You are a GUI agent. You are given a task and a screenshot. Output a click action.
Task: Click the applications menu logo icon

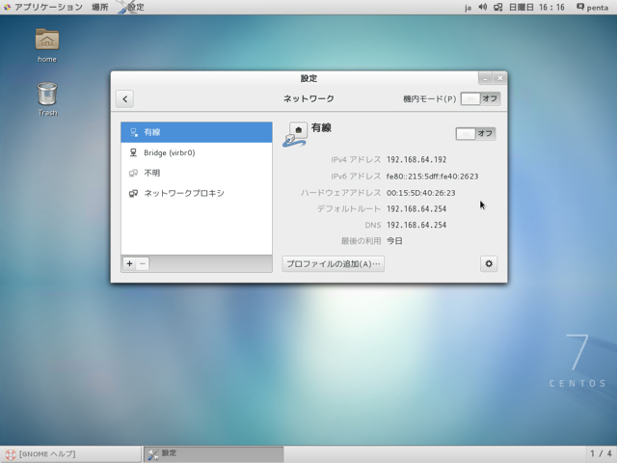[x=7, y=7]
